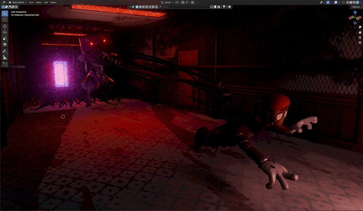Activate the Measure tool
The image size is (363, 211).
(5, 57)
